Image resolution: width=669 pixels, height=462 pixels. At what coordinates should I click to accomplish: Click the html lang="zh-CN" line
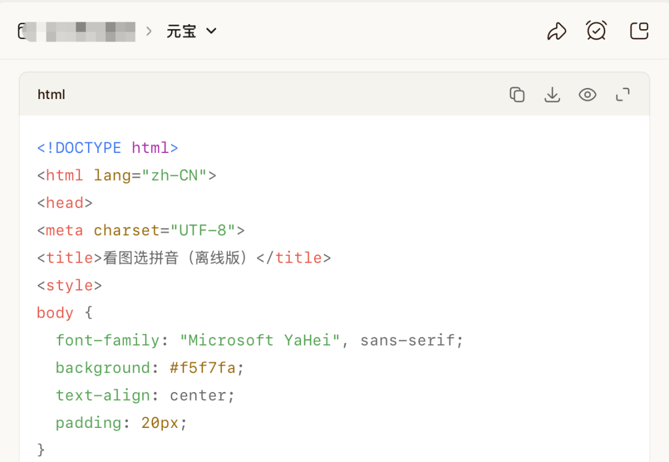coord(127,175)
